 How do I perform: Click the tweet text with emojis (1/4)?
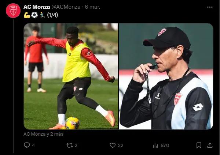[x=41, y=15]
